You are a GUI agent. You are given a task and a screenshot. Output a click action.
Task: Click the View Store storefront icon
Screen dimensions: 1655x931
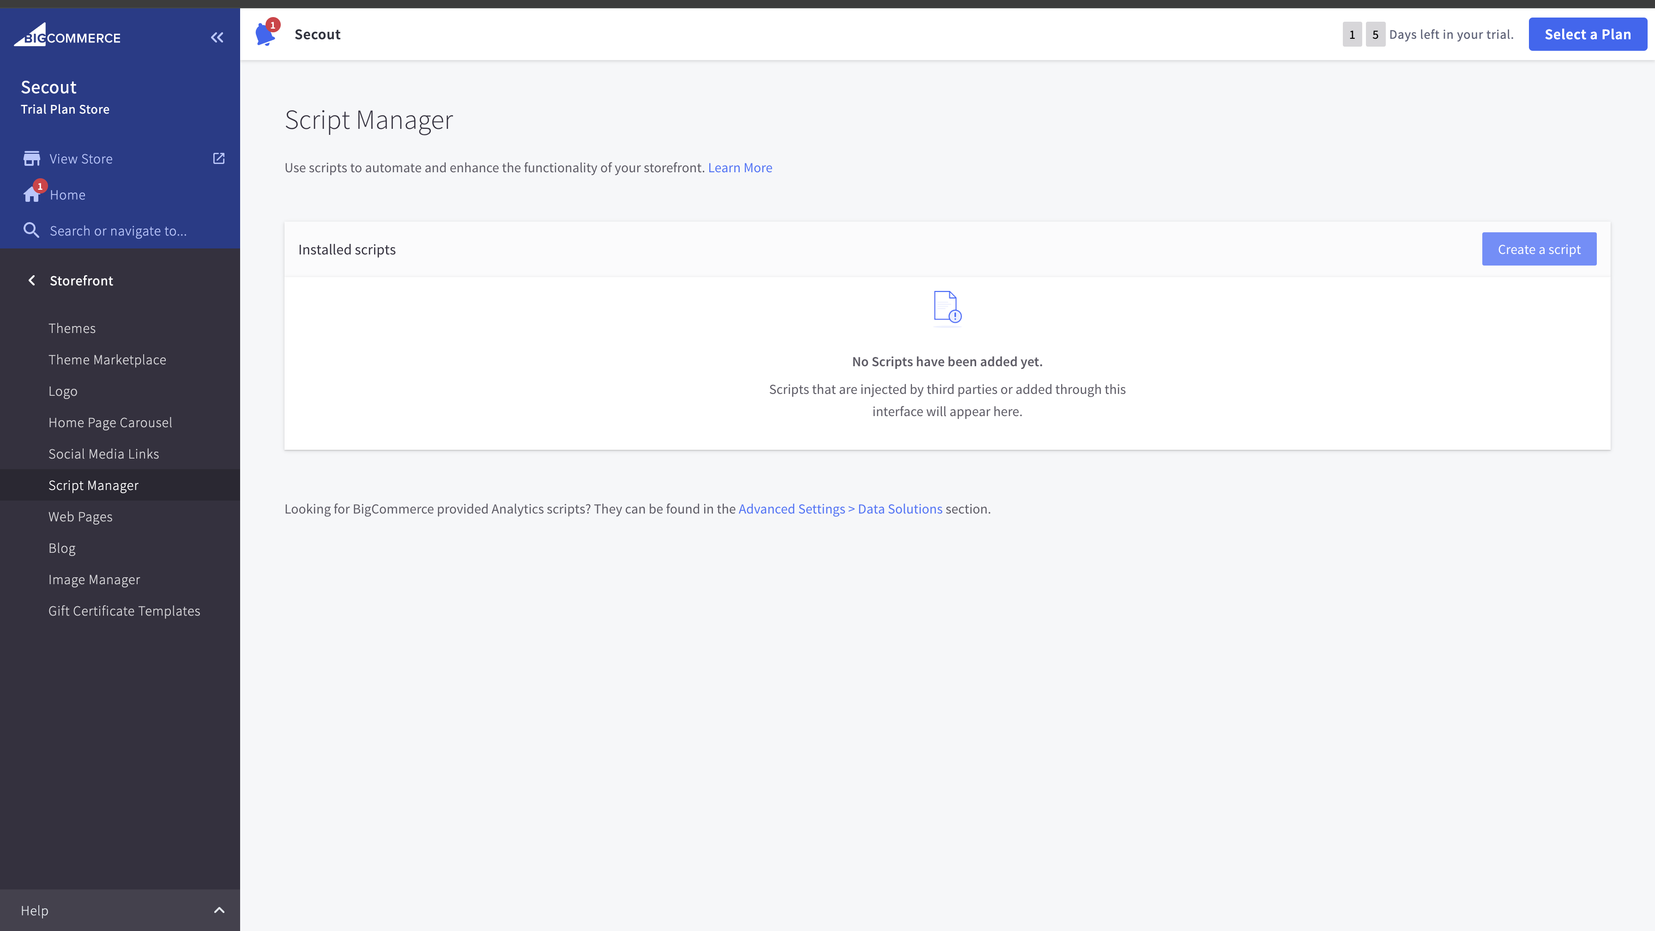click(31, 159)
